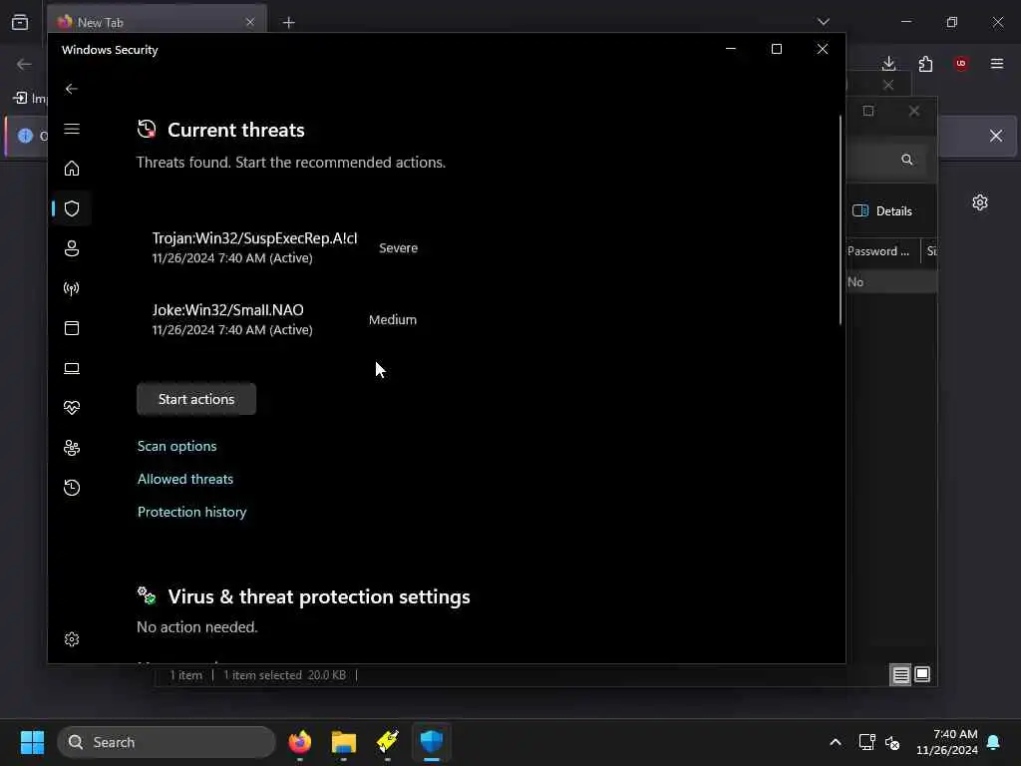Viewport: 1021px width, 766px height.
Task: Open the hamburger navigation menu in Windows Security
Action: 72,129
